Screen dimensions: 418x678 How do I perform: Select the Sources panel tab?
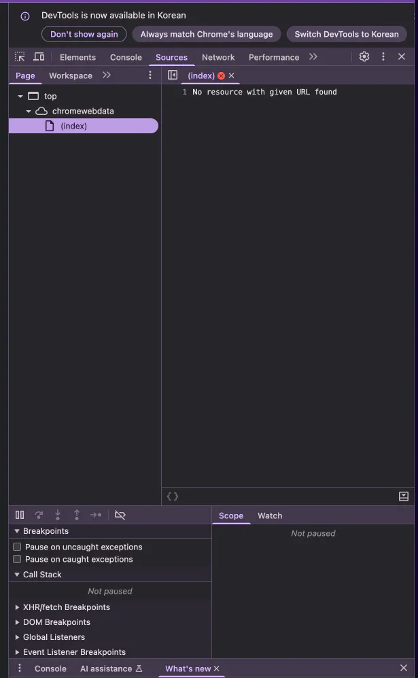[x=171, y=57]
